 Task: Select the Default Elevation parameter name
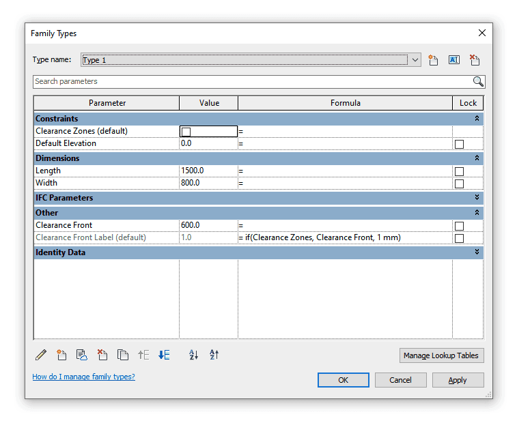pyautogui.click(x=66, y=143)
